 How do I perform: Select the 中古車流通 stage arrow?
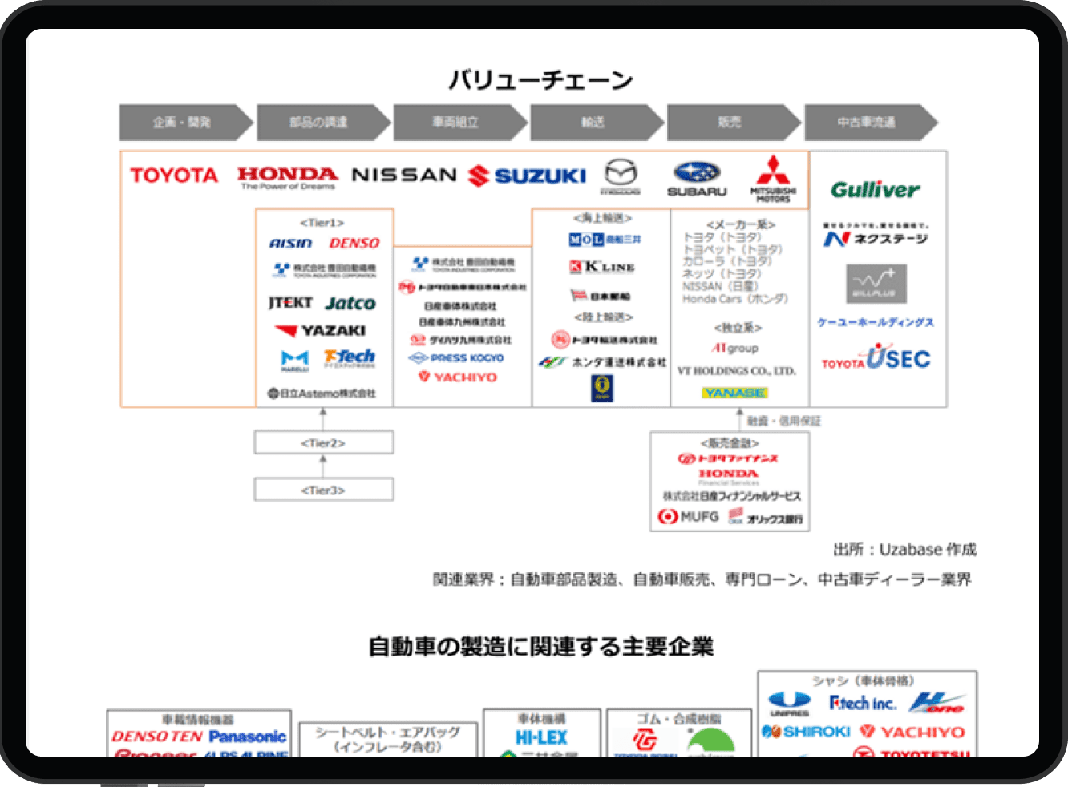(869, 123)
